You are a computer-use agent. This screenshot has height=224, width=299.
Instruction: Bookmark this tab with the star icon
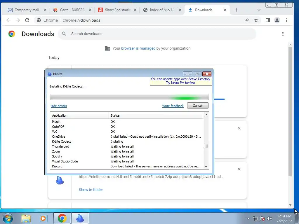(x=256, y=20)
